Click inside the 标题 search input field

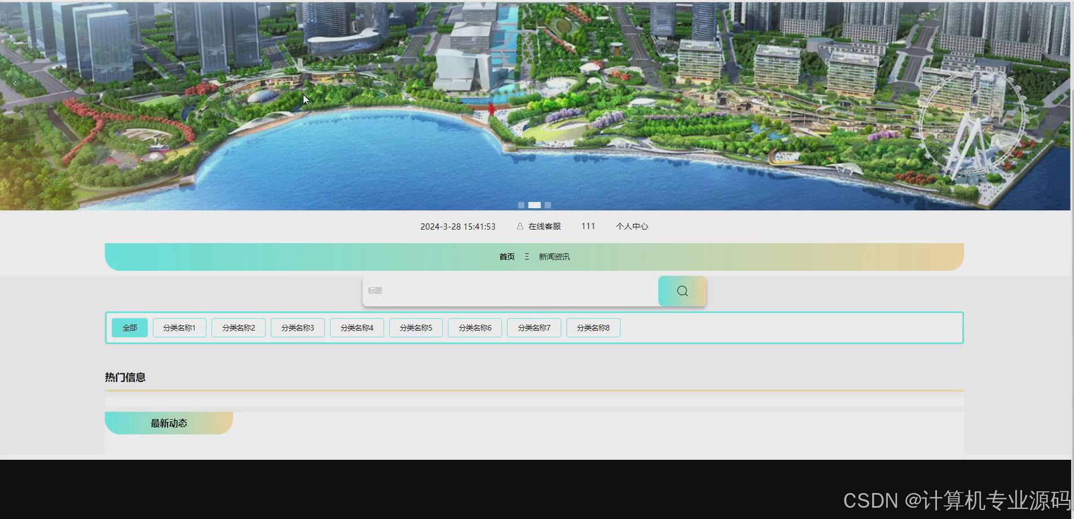[508, 291]
